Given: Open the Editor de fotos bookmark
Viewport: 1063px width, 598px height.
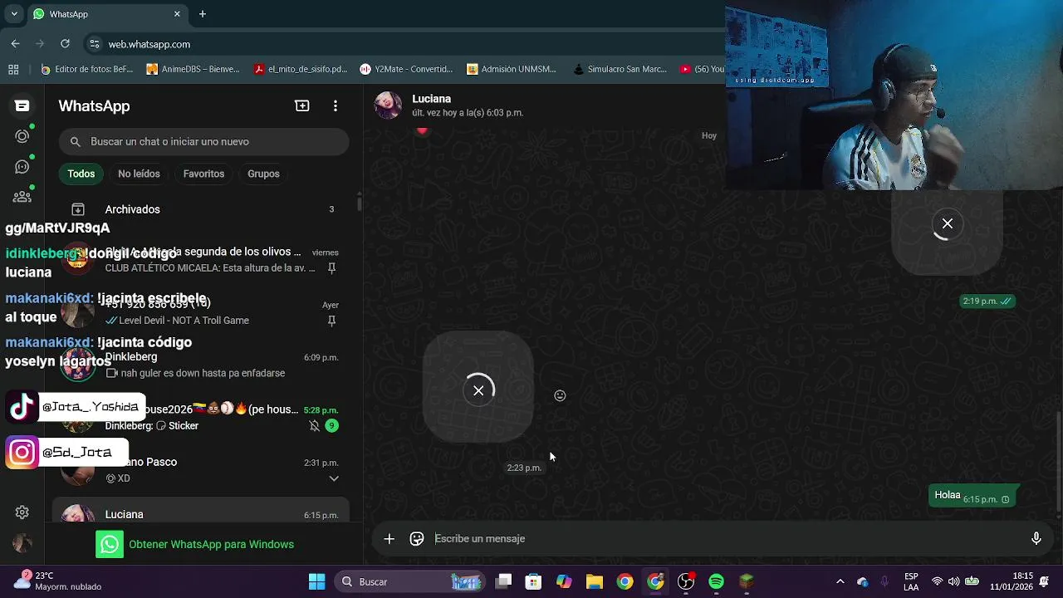Looking at the screenshot, I should click(87, 69).
